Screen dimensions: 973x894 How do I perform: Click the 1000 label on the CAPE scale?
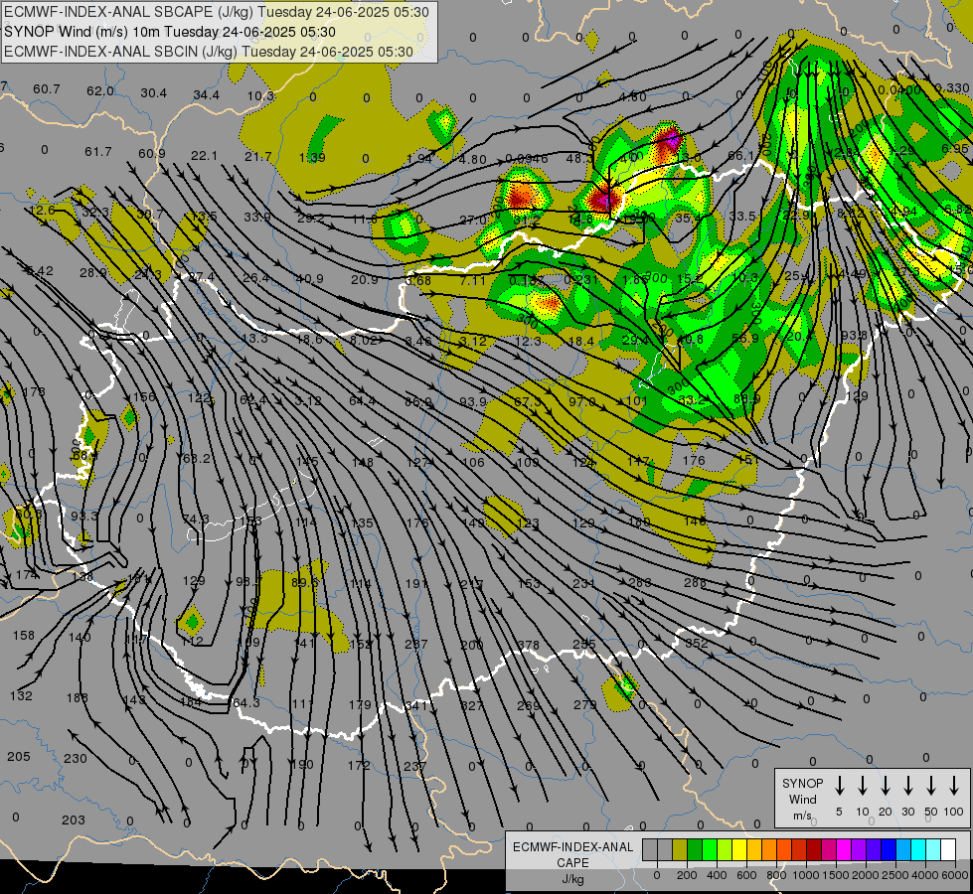(807, 875)
